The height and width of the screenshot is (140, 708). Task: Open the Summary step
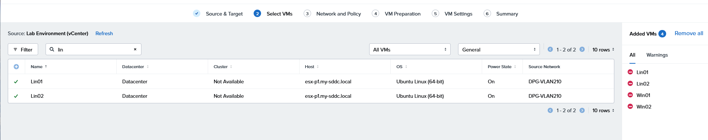coord(507,14)
